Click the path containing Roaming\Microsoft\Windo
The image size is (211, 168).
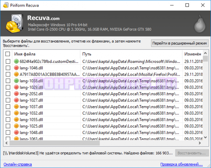coord(131,62)
